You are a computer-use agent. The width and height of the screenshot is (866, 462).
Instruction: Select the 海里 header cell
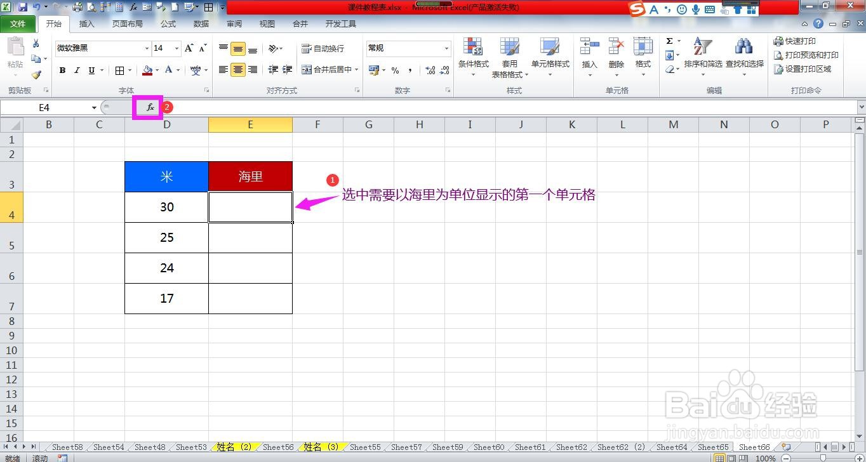251,176
